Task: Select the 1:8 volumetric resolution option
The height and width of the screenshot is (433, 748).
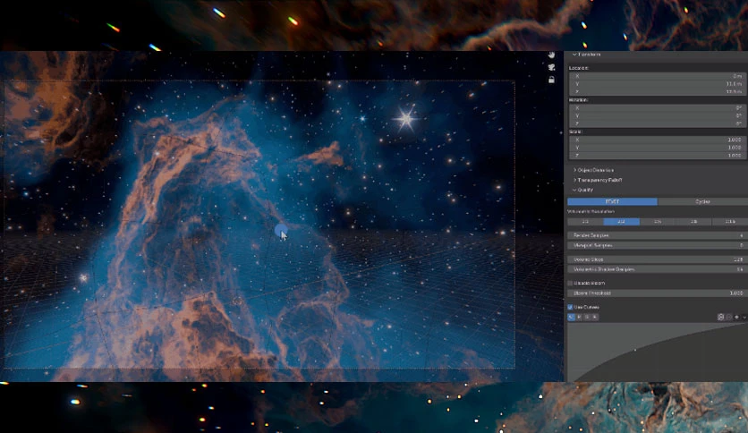Action: coord(693,222)
